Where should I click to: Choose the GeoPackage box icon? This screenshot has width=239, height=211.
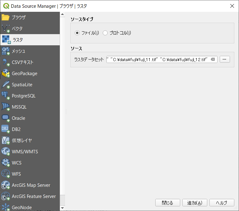6,73
